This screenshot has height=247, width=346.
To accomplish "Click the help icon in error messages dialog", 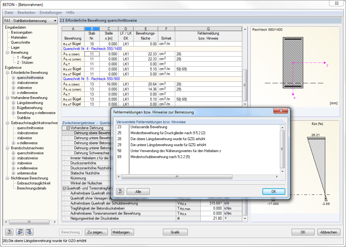I will pos(120,191).
